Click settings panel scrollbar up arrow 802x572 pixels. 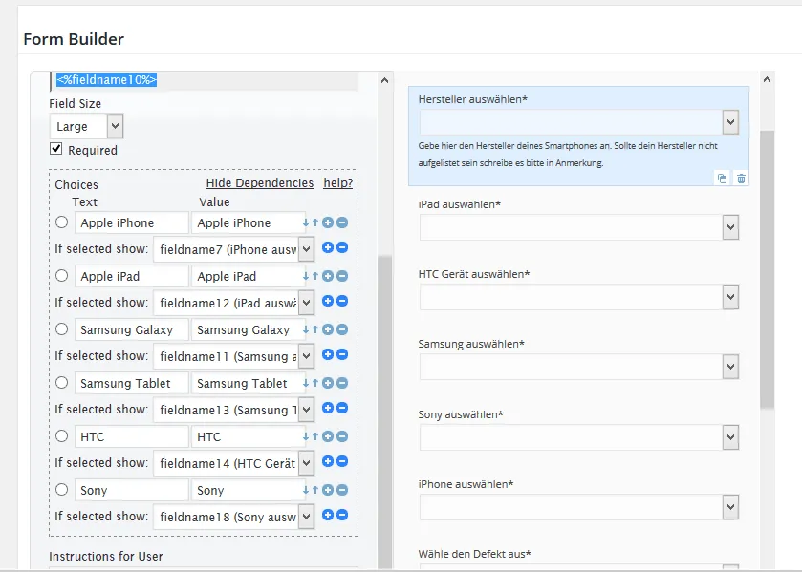384,80
